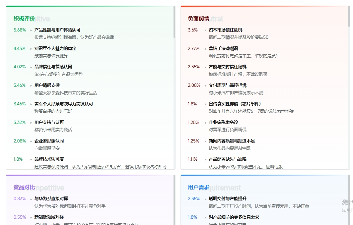Expand the 品牌技术认可度 row arrow
353x225 pixels.
click(x=31, y=159)
